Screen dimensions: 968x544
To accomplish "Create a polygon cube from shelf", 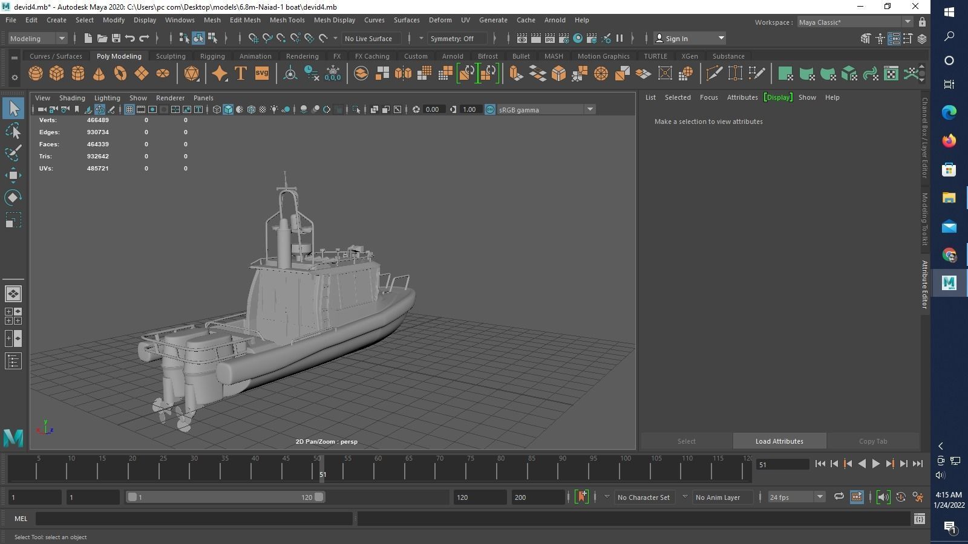I will [x=56, y=74].
